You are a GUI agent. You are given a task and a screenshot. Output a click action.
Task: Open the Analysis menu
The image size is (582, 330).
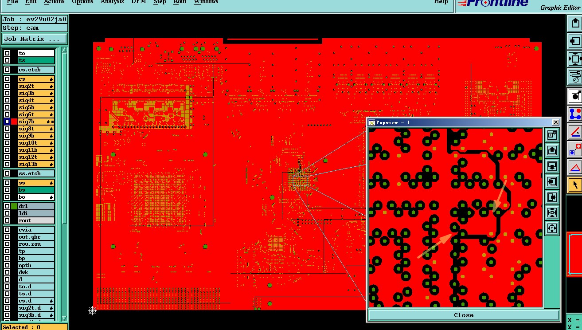click(112, 2)
